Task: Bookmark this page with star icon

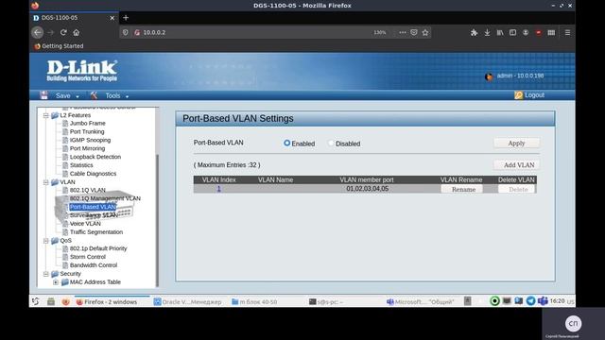Action: pos(425,33)
